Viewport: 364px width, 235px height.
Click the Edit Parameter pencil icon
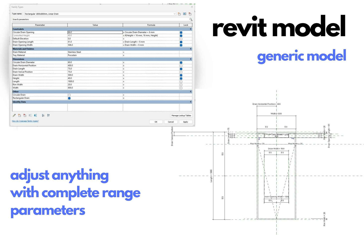(14, 115)
